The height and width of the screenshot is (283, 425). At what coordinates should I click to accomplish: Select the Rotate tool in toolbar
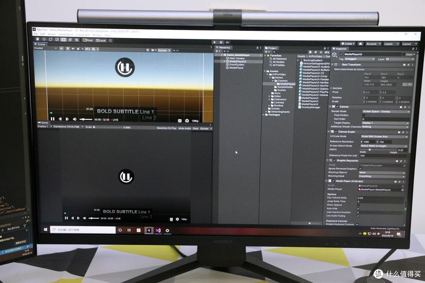click(50, 40)
